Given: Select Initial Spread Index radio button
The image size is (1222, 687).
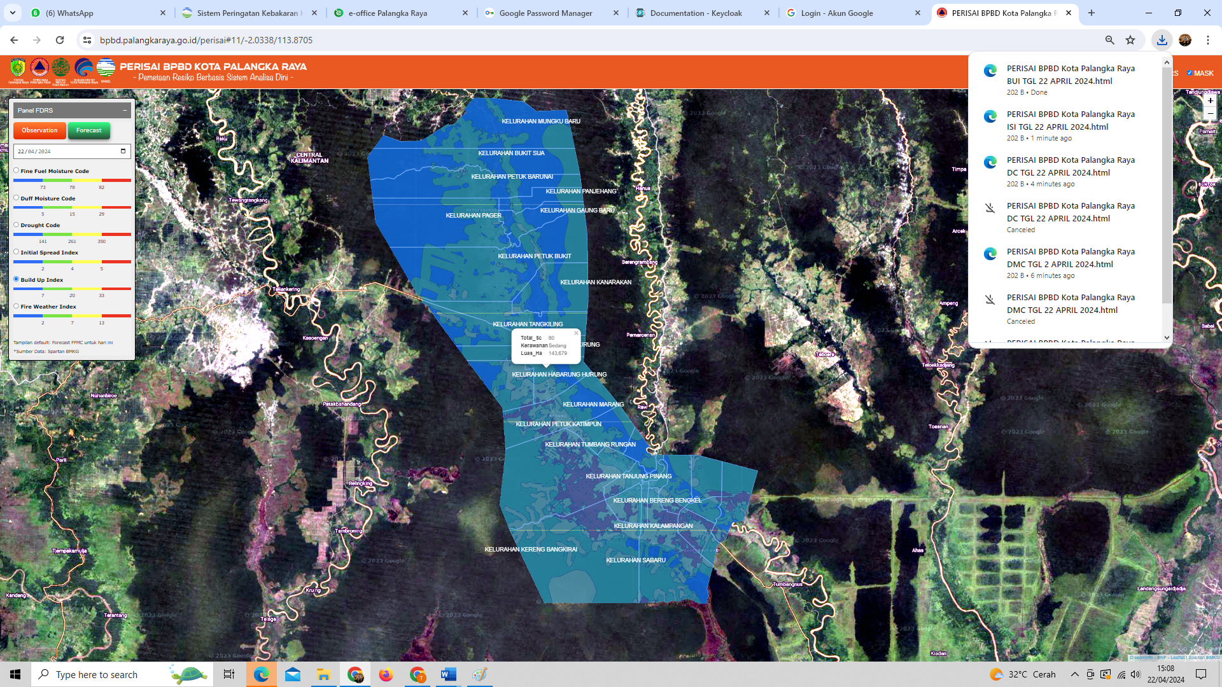Looking at the screenshot, I should pyautogui.click(x=17, y=252).
